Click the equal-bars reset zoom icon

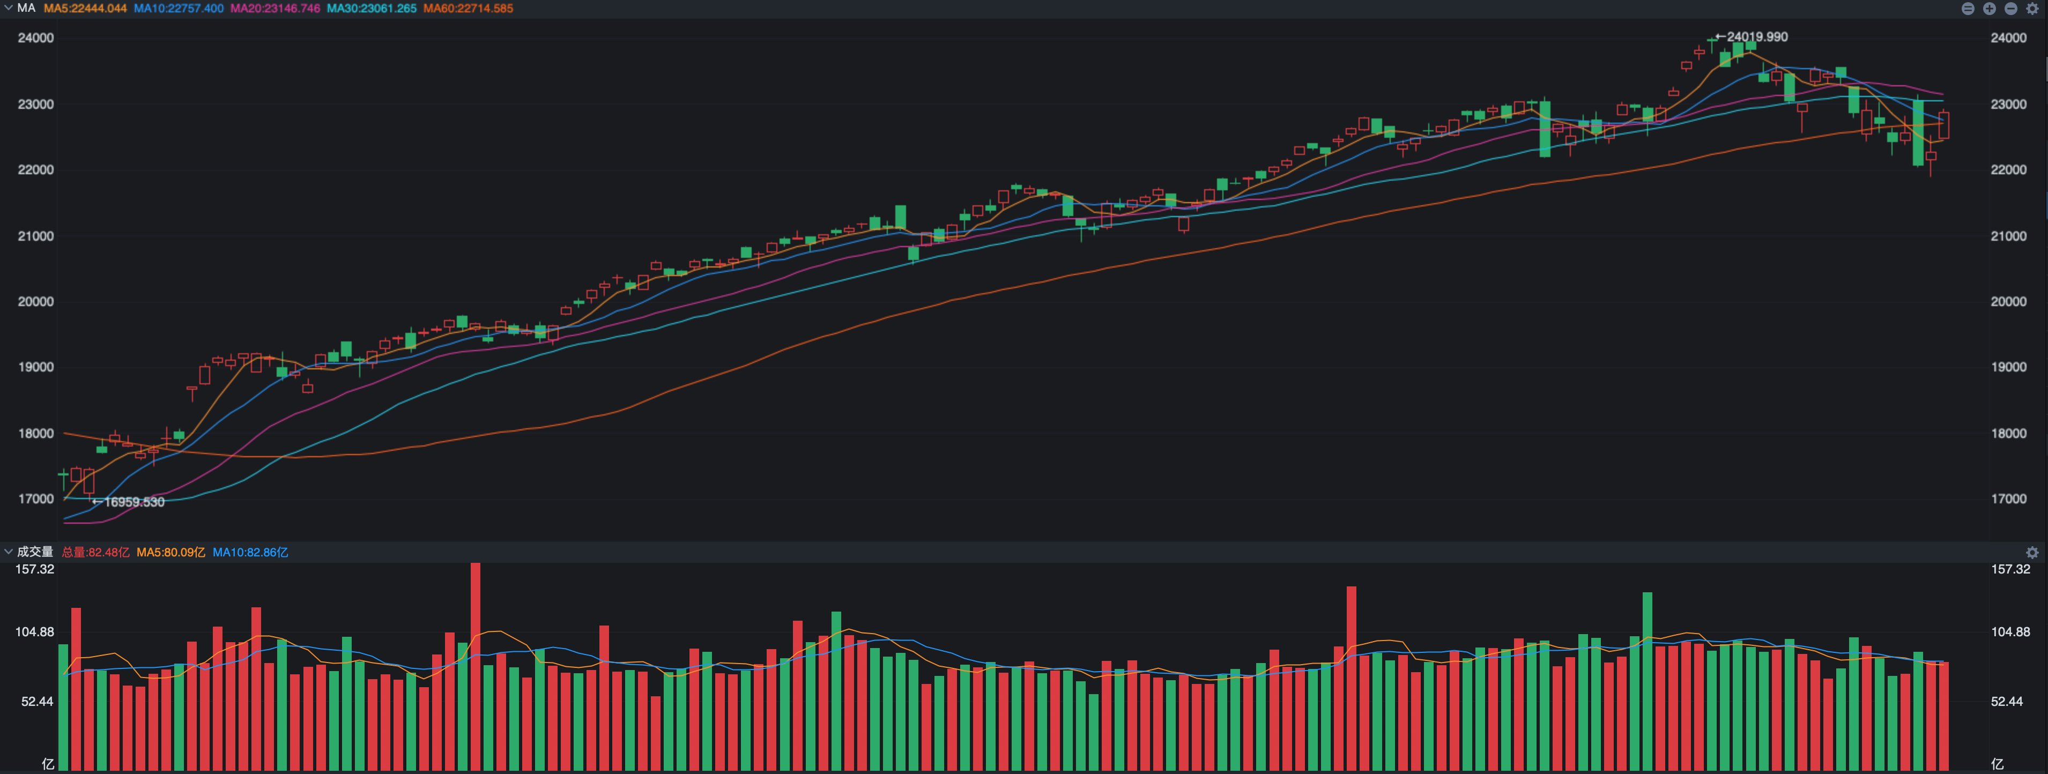pos(1968,9)
